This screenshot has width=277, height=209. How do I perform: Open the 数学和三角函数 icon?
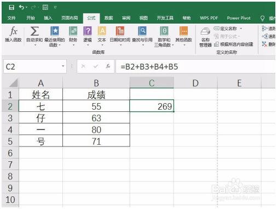(x=164, y=31)
